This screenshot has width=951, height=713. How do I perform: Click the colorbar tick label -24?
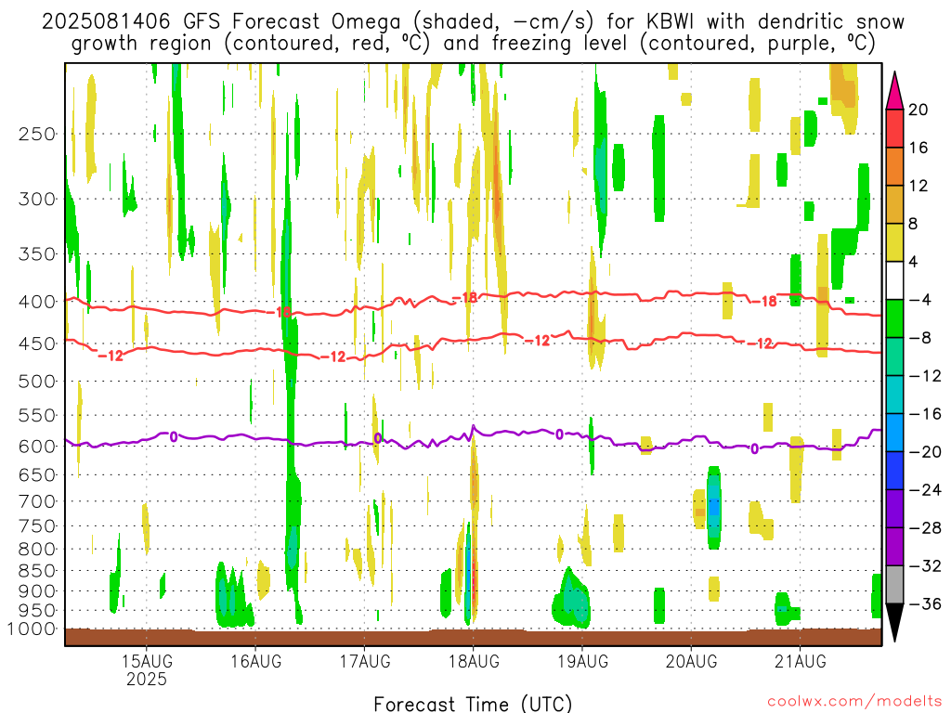pyautogui.click(x=925, y=490)
